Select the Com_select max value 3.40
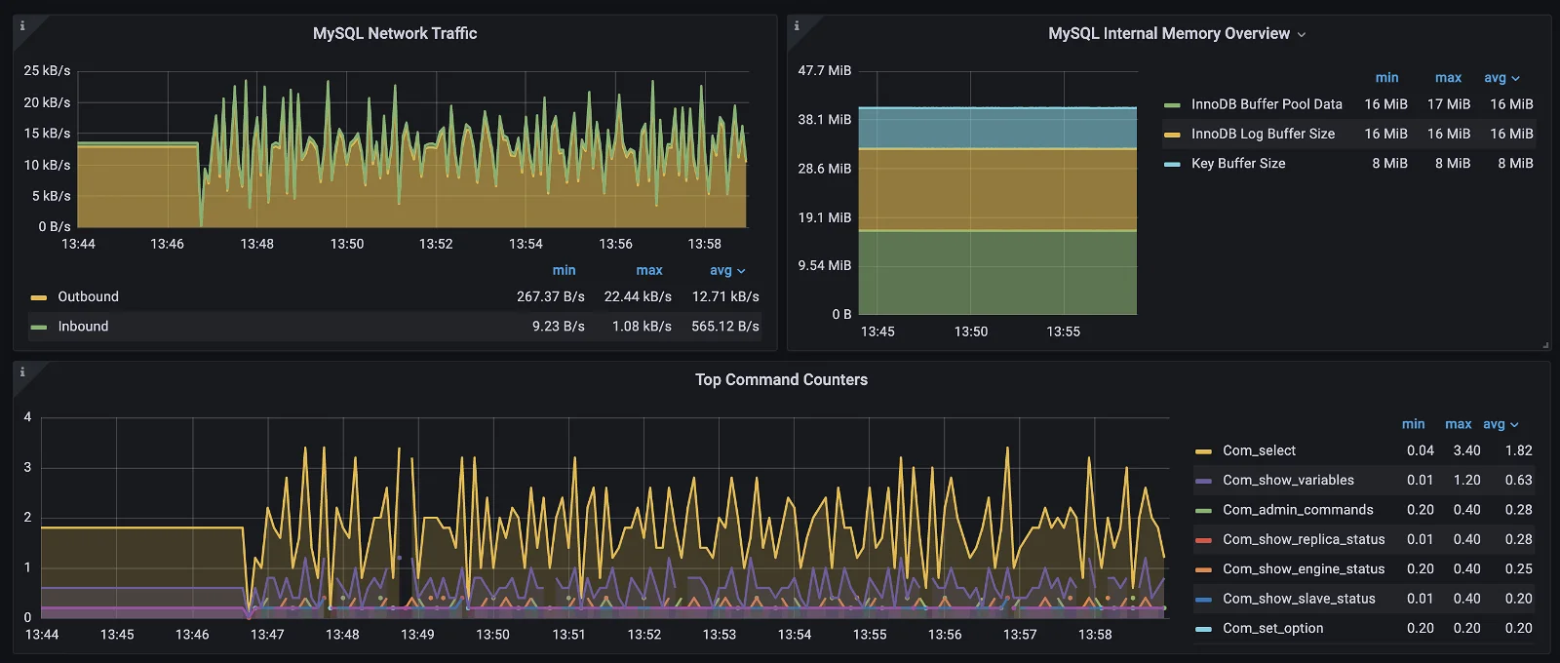The width and height of the screenshot is (1560, 663). [1466, 450]
